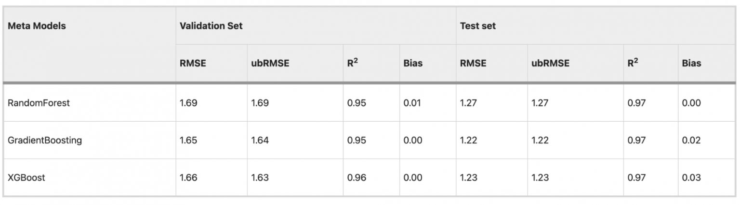Screen dimensions: 740x205
Task: Select the RandomForest row label
Action: [x=39, y=102]
